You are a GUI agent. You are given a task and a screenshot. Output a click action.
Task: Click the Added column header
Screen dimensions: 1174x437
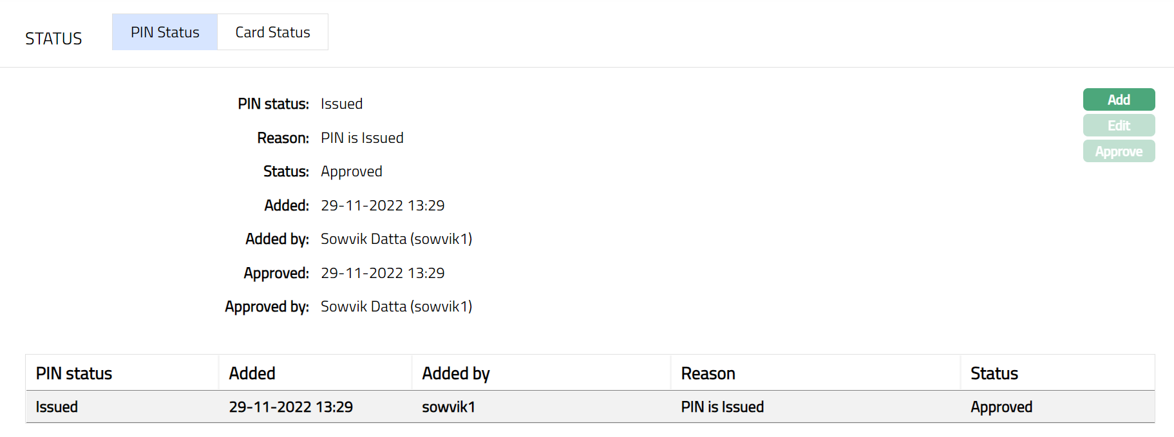tap(252, 373)
